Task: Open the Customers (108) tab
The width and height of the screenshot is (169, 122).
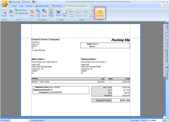Action: tap(42, 6)
